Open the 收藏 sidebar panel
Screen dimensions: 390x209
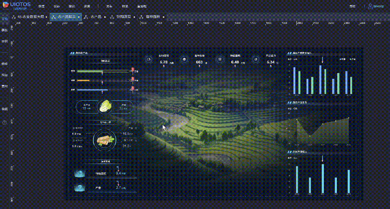coord(4,109)
